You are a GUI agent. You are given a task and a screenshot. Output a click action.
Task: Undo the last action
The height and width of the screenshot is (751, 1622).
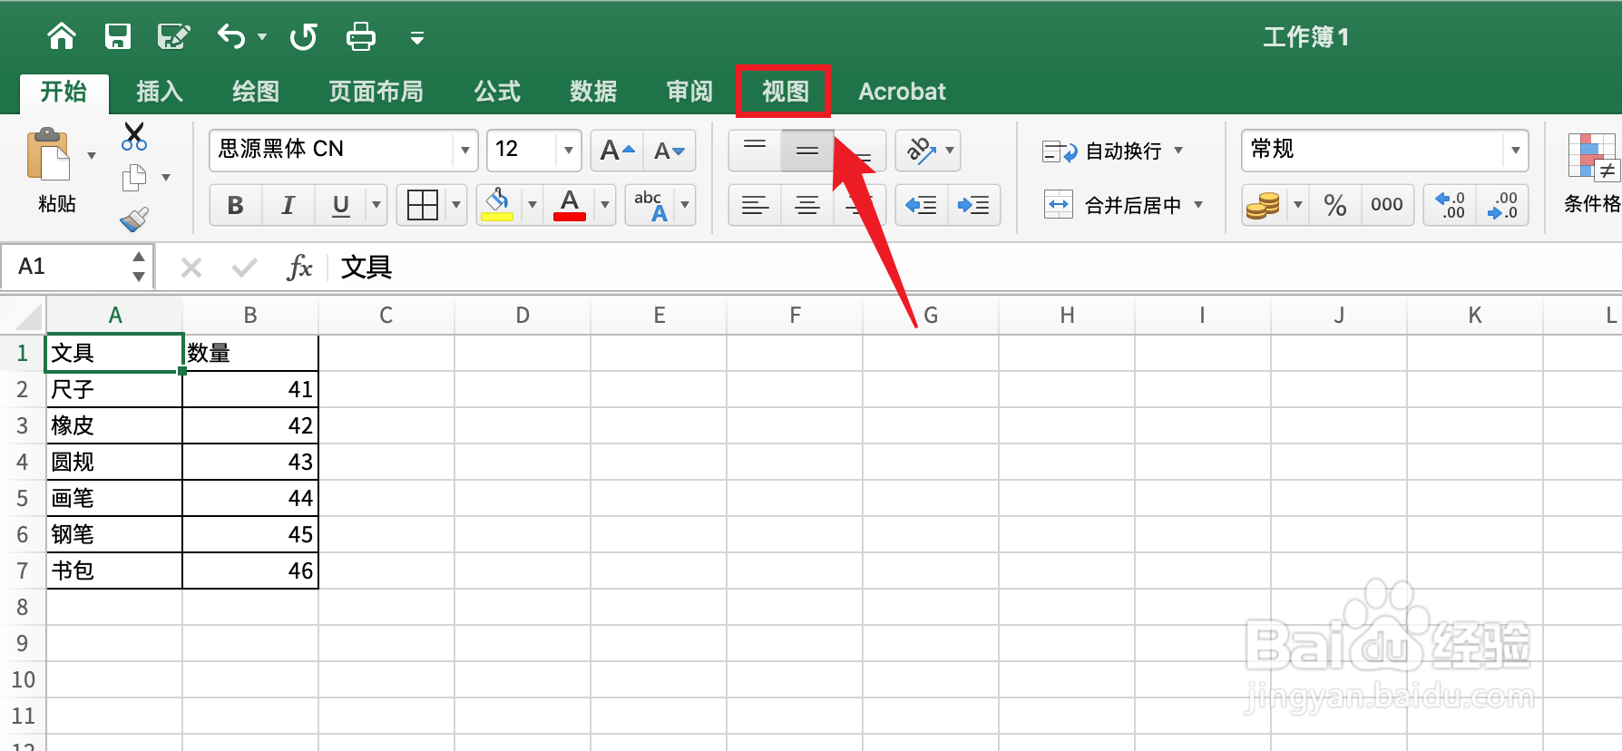pyautogui.click(x=231, y=36)
